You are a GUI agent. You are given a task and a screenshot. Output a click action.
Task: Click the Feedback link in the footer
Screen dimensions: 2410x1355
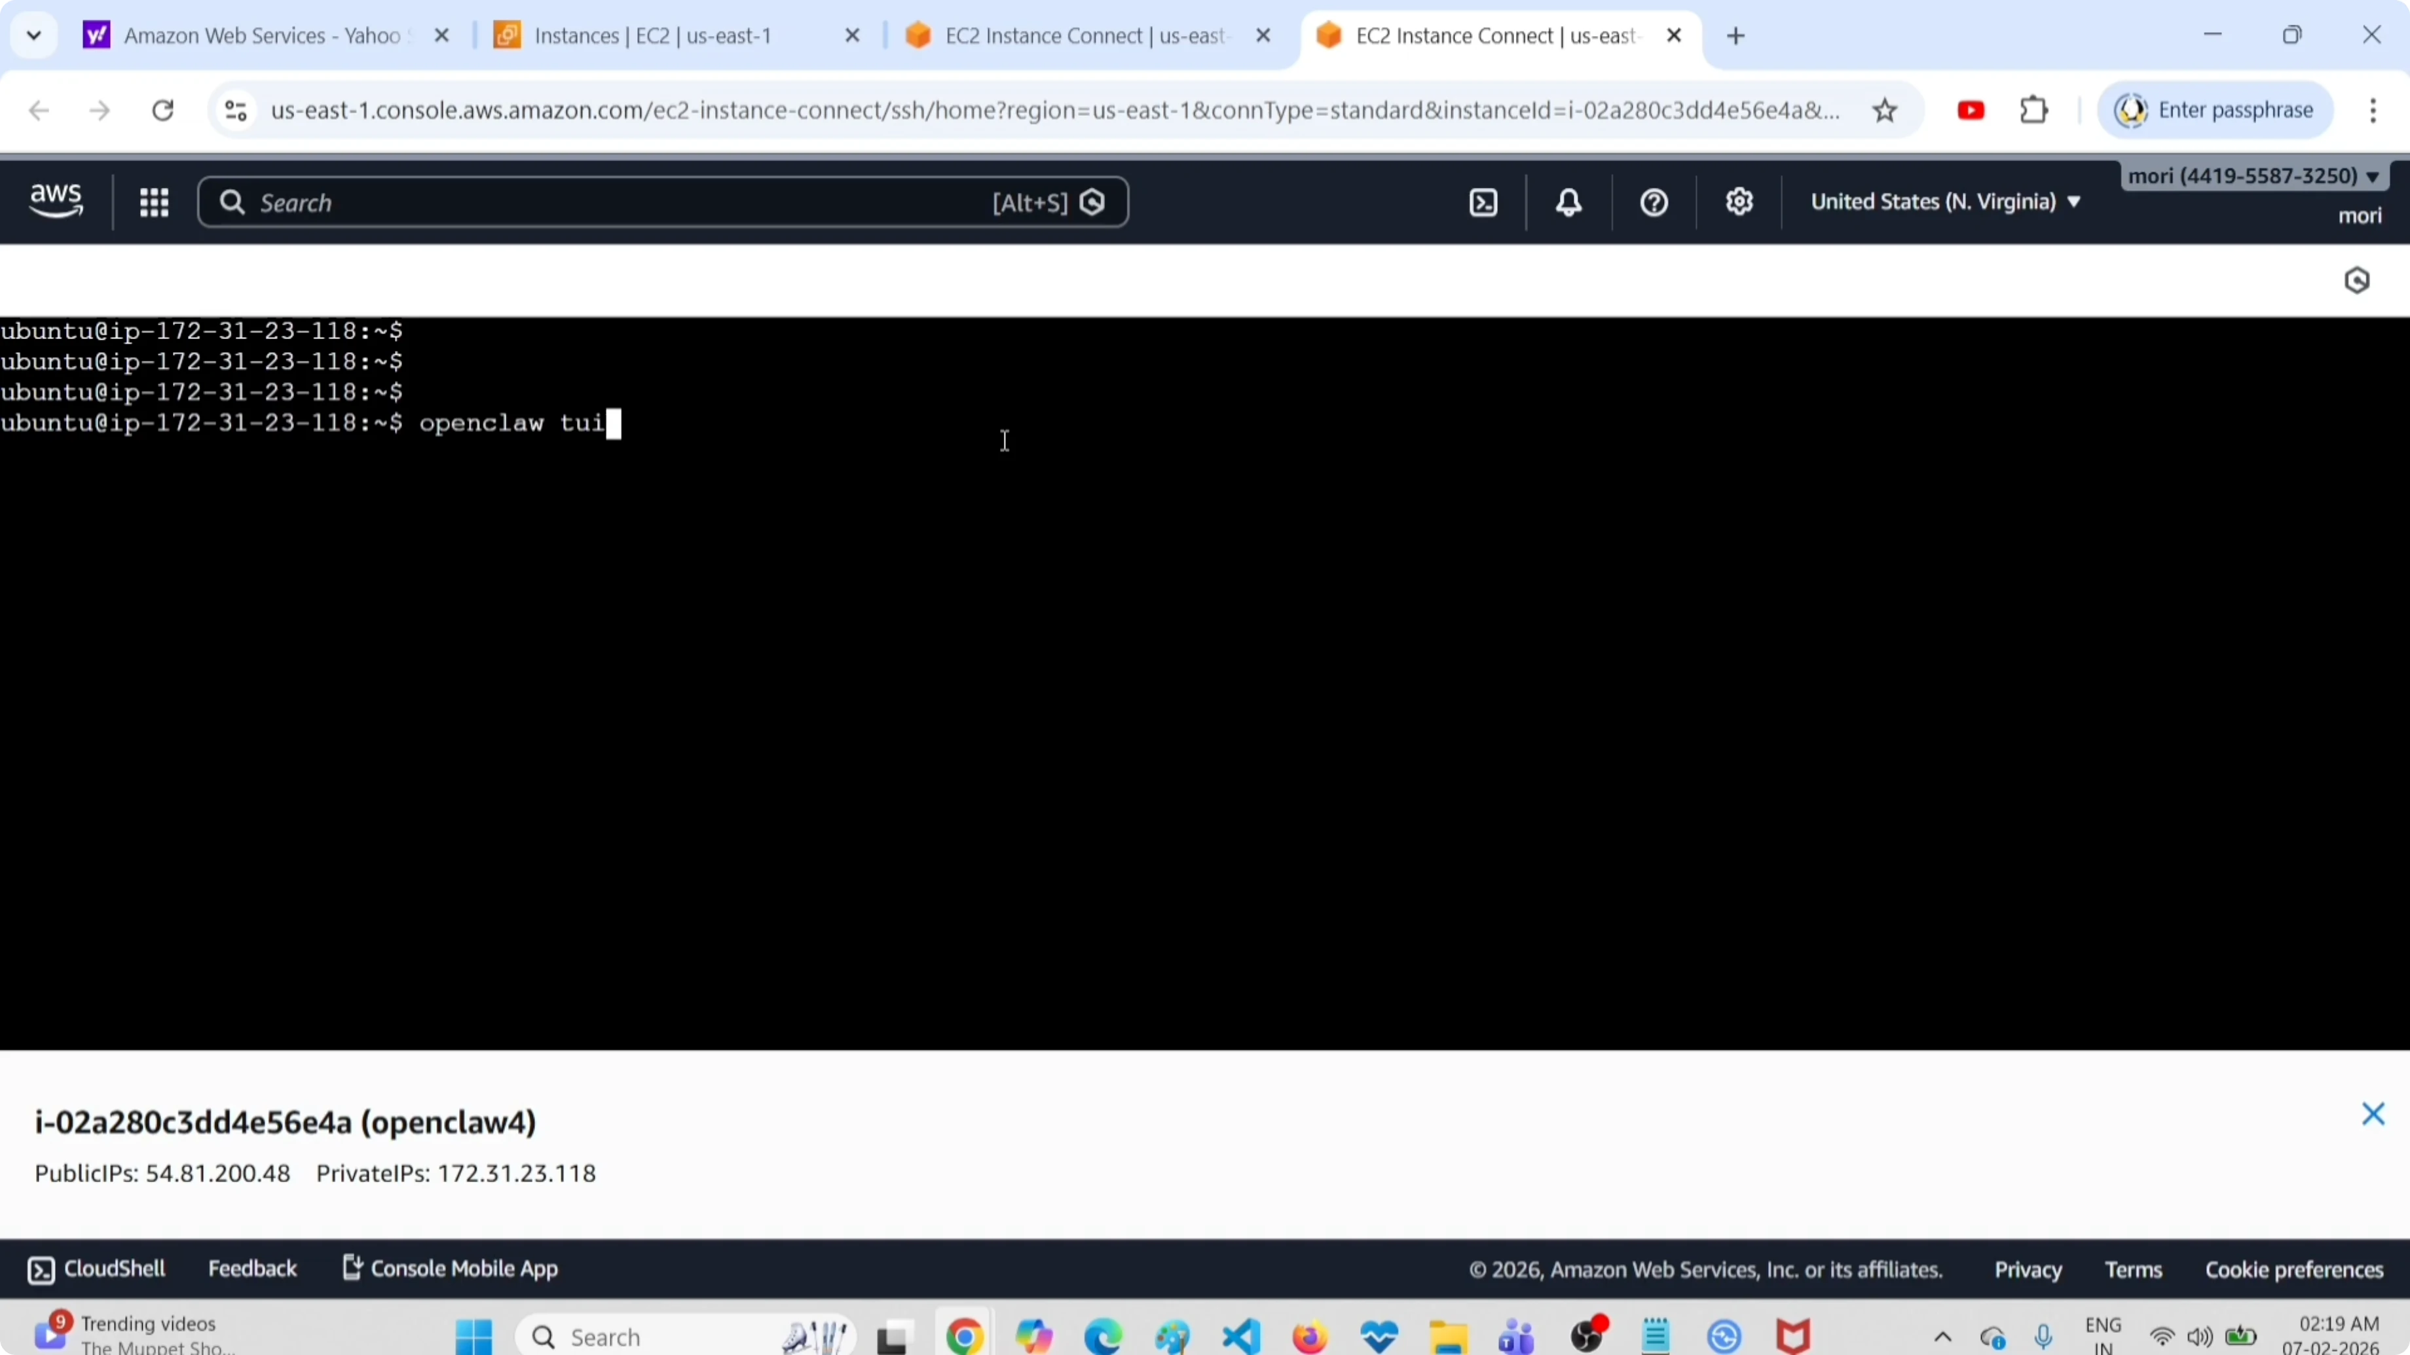[253, 1268]
